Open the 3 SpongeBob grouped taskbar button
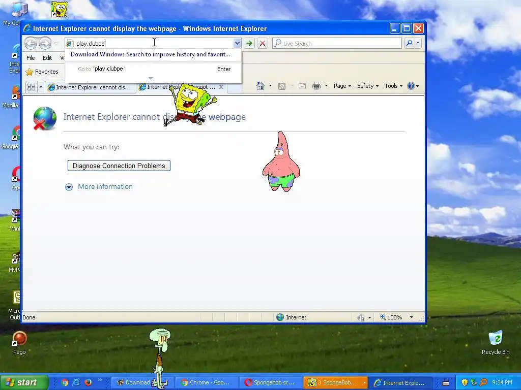Image resolution: width=521 pixels, height=390 pixels. pyautogui.click(x=336, y=382)
